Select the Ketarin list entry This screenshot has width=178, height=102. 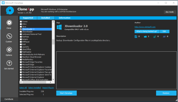25,39
